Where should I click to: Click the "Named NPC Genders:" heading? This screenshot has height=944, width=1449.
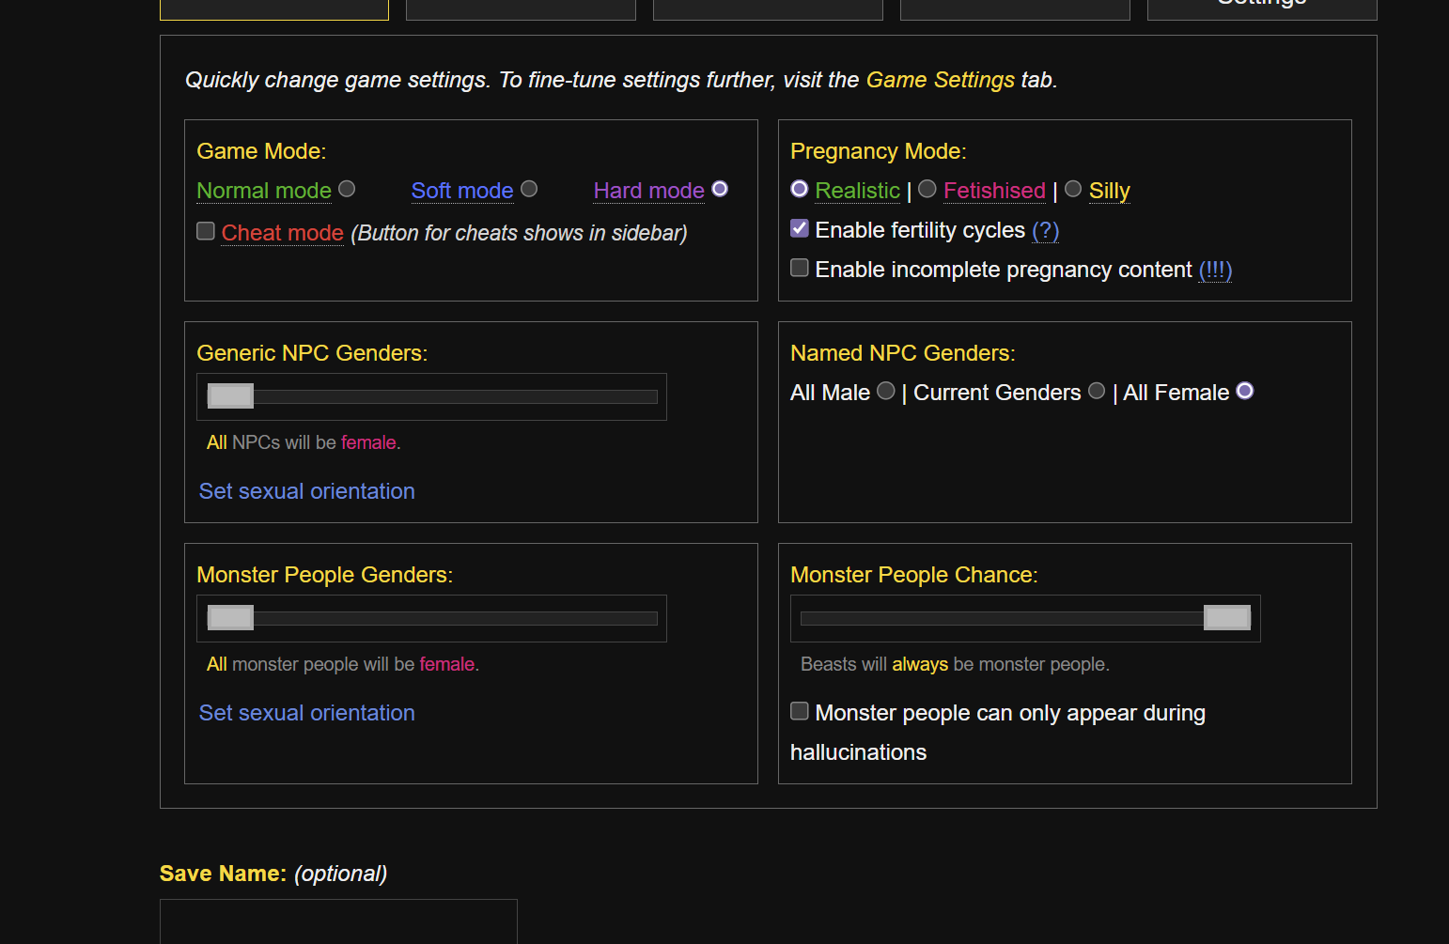(x=903, y=353)
